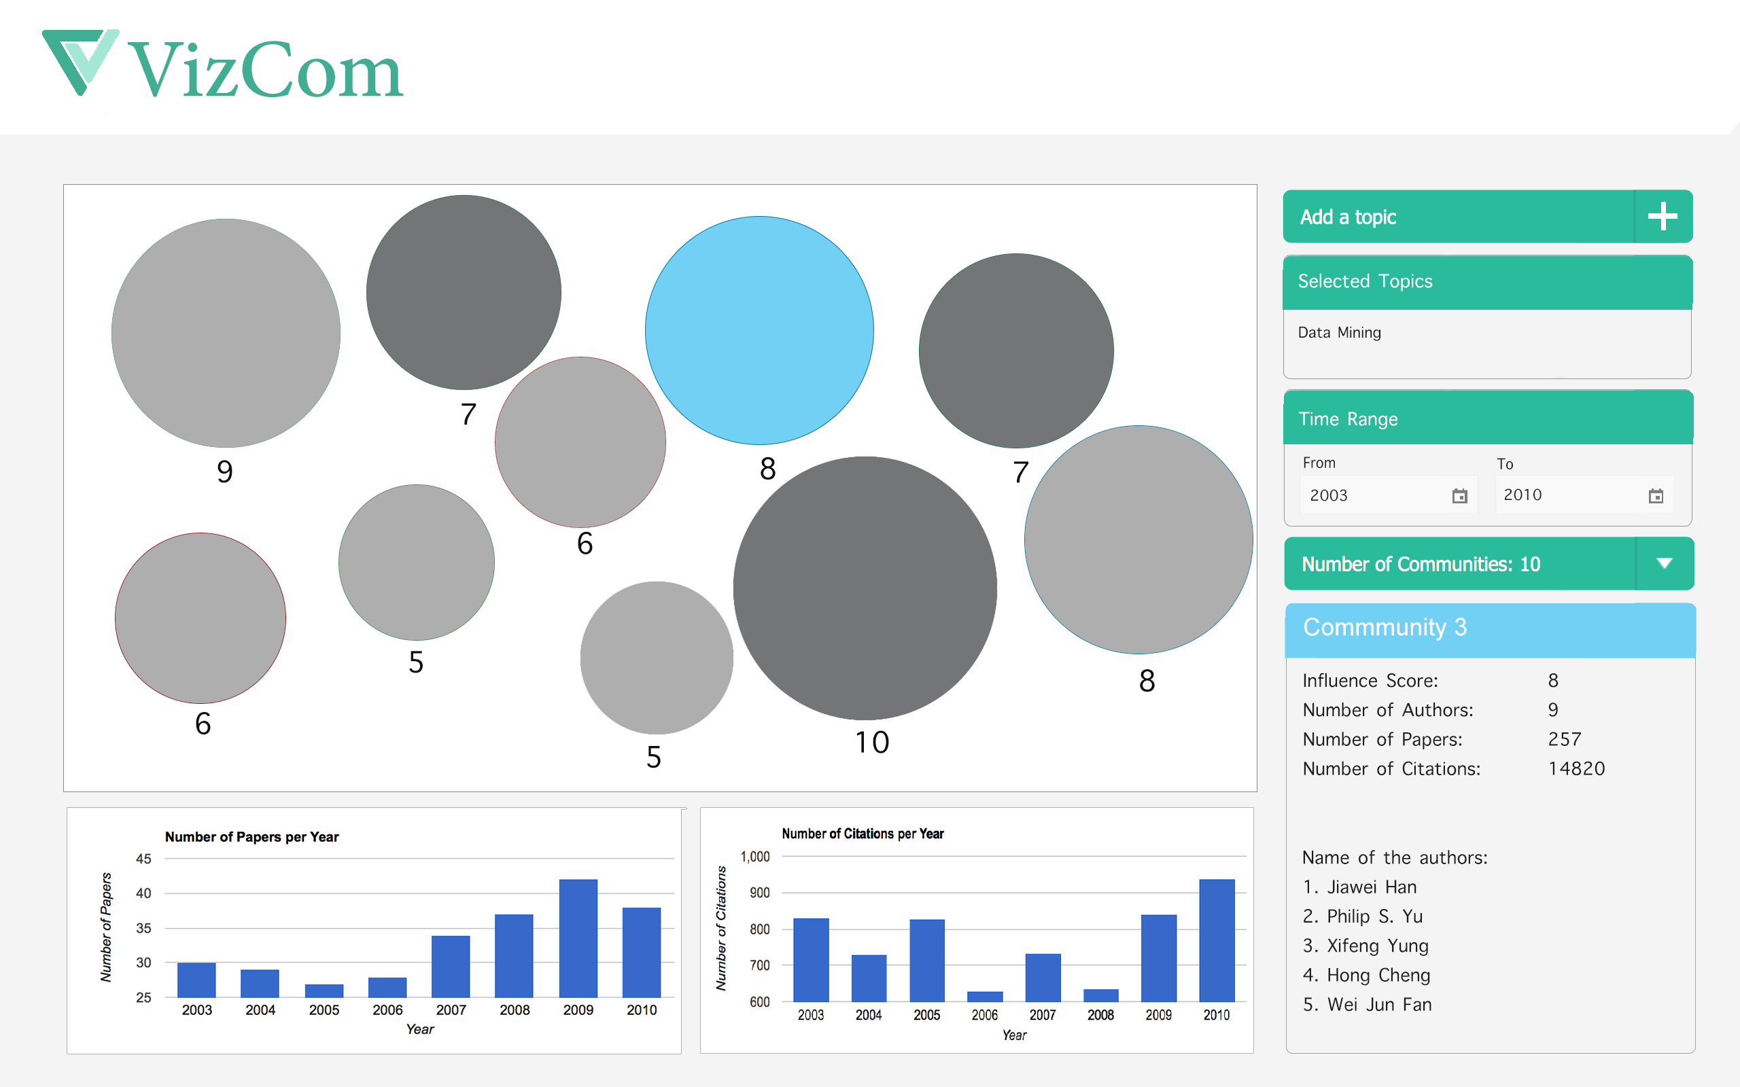Open the From date calendar icon

tap(1459, 496)
